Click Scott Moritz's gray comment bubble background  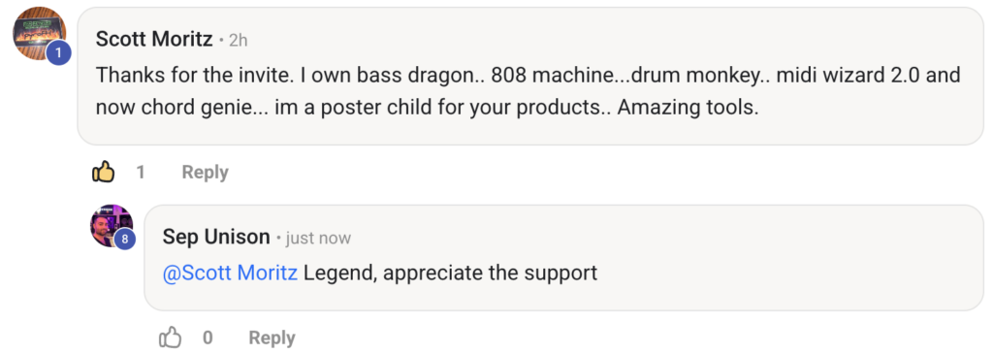tap(530, 76)
